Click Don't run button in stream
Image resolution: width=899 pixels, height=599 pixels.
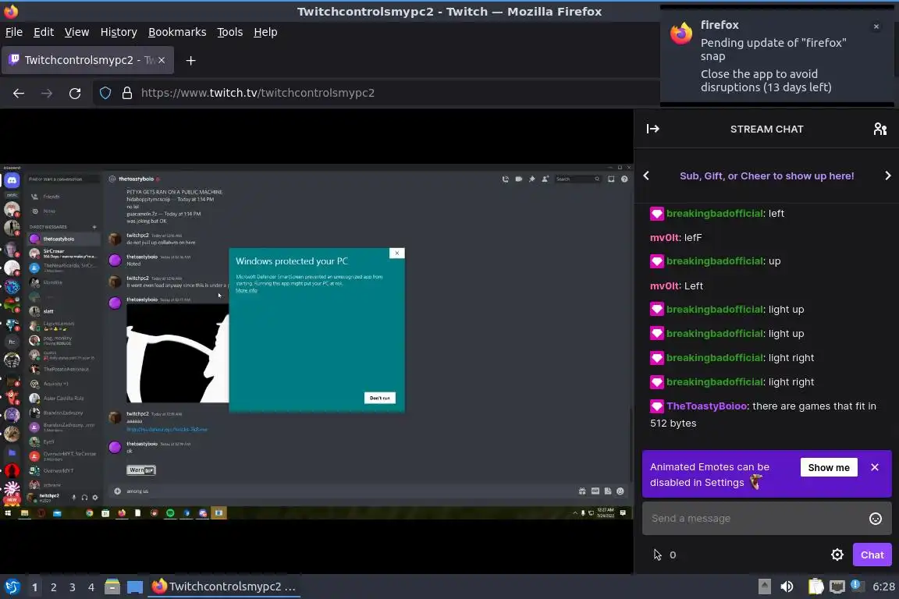[379, 398]
